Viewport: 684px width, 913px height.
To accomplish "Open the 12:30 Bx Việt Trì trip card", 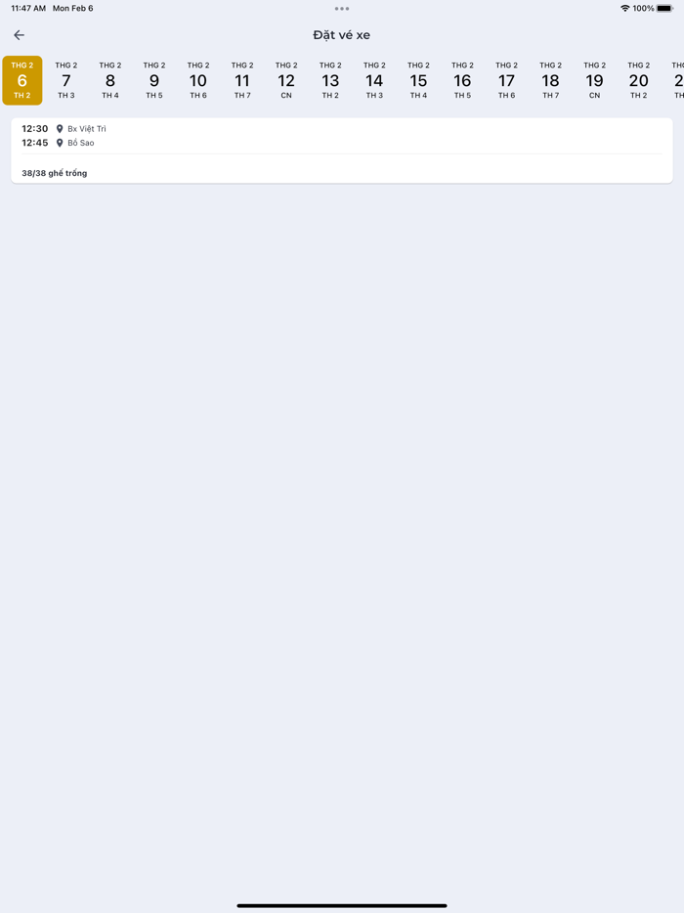I will [342, 151].
